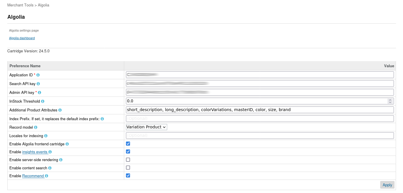Check Enable content search checkbox
Viewport: 403px width, 193px height.
tap(128, 168)
